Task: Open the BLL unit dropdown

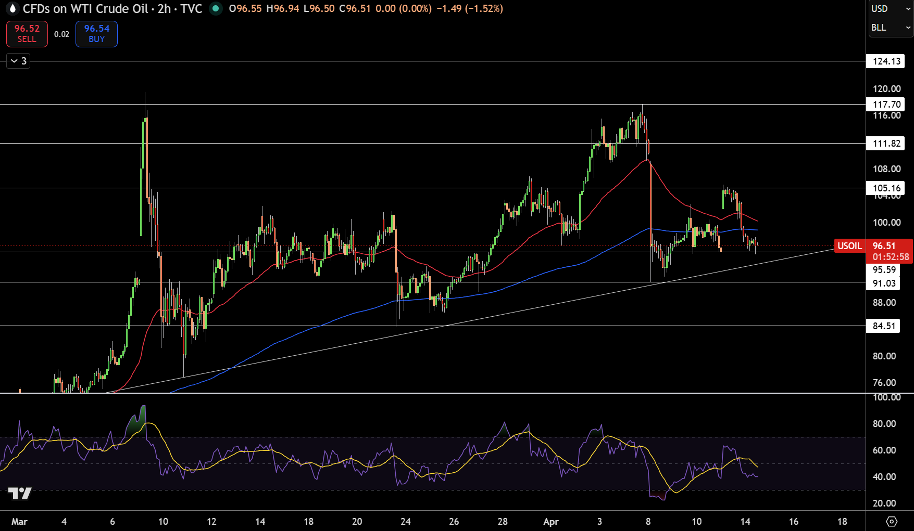Action: point(891,28)
